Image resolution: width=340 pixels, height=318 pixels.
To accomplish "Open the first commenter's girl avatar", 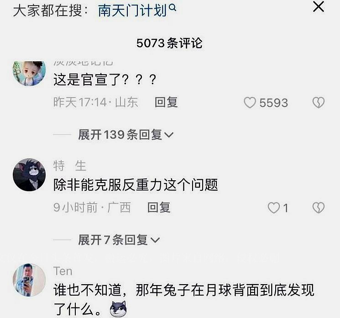I will (x=29, y=74).
